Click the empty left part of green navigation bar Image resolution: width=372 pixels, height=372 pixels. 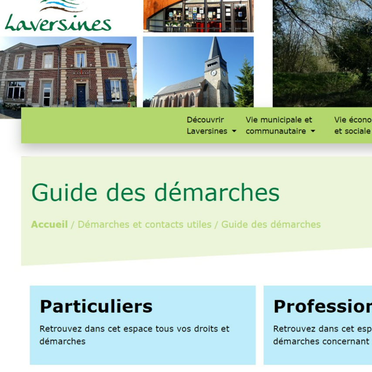click(100, 125)
